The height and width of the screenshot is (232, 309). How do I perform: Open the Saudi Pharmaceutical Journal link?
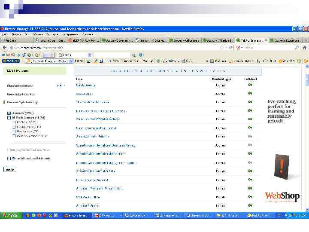pyautogui.click(x=96, y=128)
